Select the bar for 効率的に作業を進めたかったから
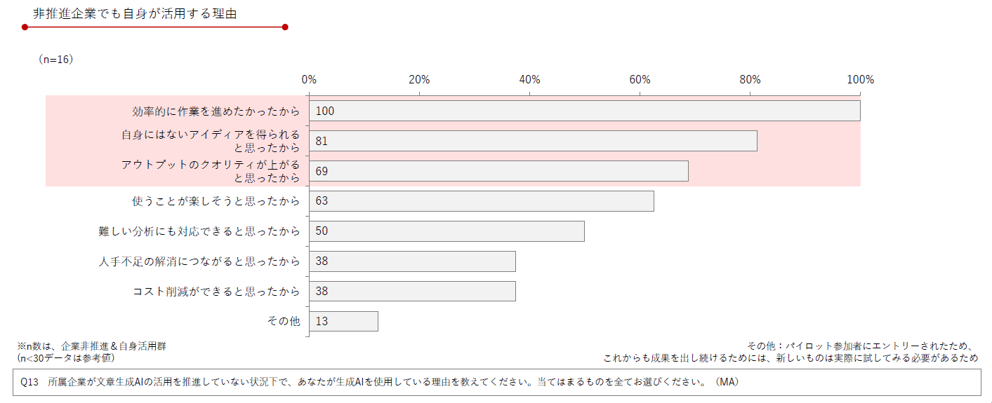992x403 pixels. tap(584, 111)
